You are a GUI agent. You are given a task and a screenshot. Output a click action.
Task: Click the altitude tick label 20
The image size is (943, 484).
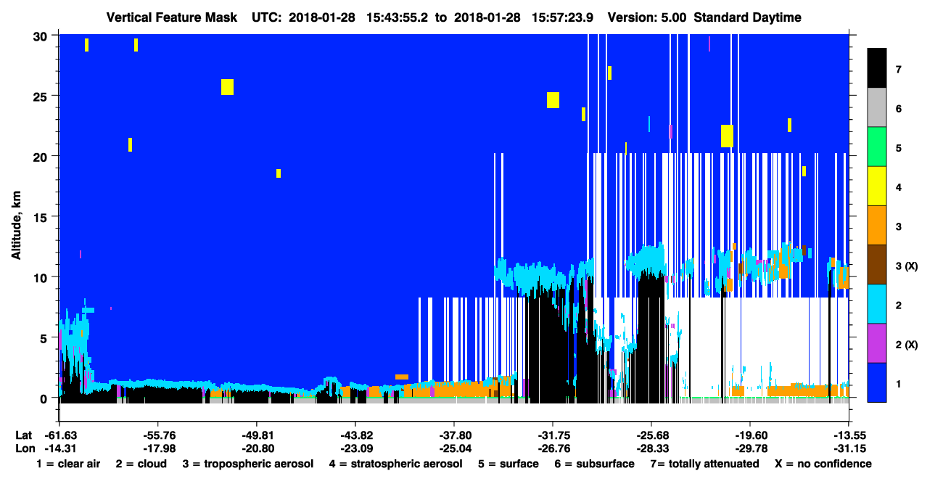tap(42, 156)
